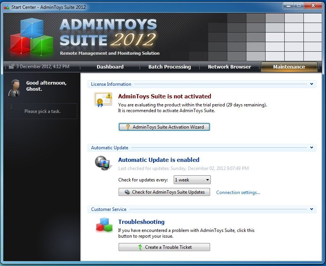Click 'Automatic Update is enabled' heading
The image size is (326, 266).
[159, 160]
